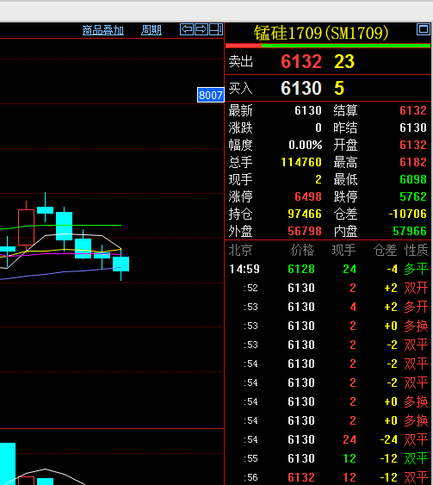Select the red-green buy/sell ratio bar
Viewport: 433px width, 485px height.
(x=328, y=46)
